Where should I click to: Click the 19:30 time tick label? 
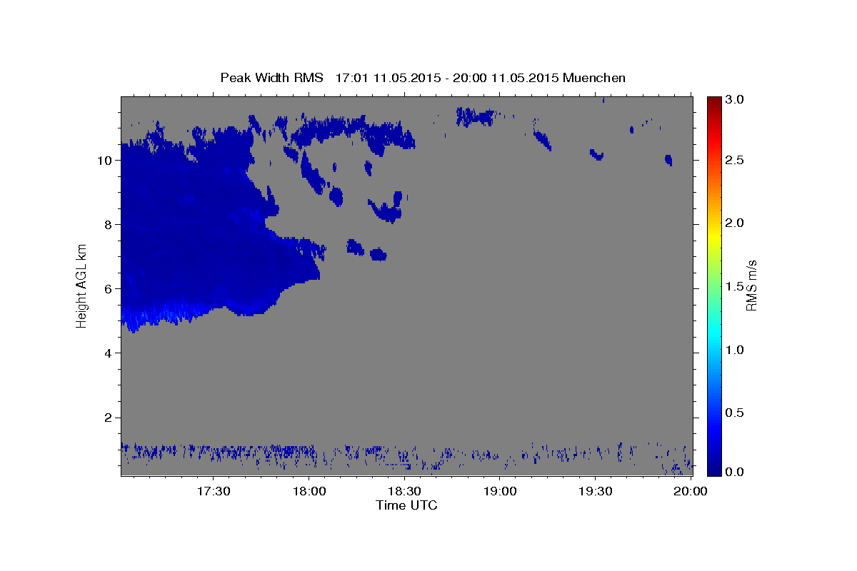point(595,491)
